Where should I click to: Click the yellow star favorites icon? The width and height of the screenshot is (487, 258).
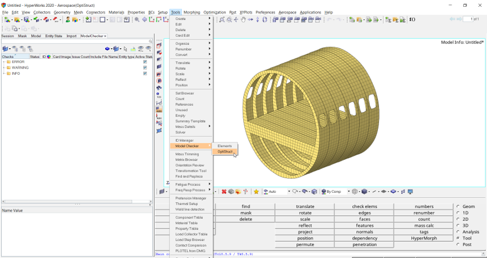(256, 192)
